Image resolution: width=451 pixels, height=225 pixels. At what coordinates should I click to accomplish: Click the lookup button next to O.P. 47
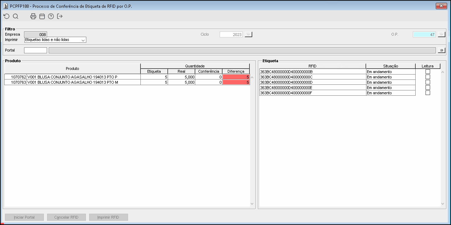[x=441, y=35]
